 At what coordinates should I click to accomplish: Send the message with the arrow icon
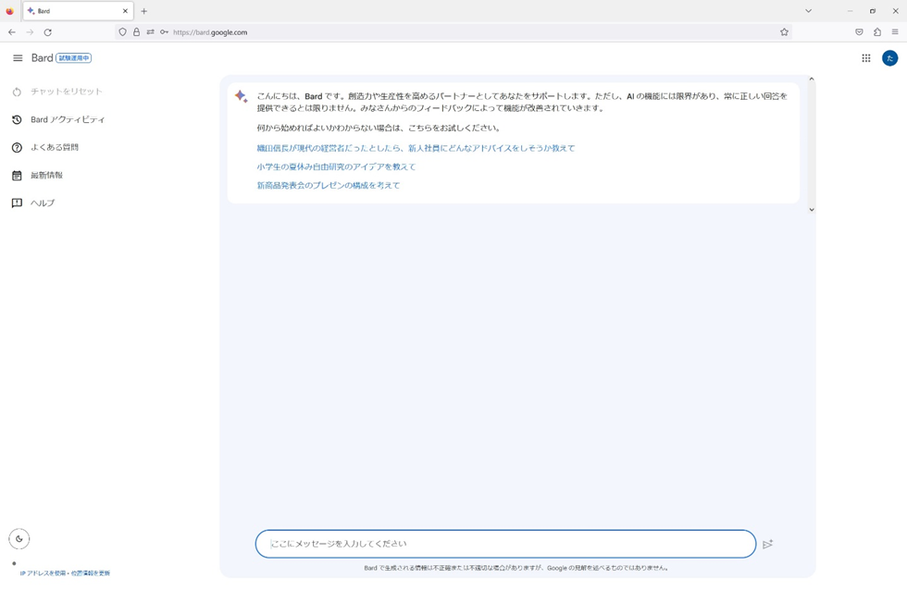coord(767,544)
